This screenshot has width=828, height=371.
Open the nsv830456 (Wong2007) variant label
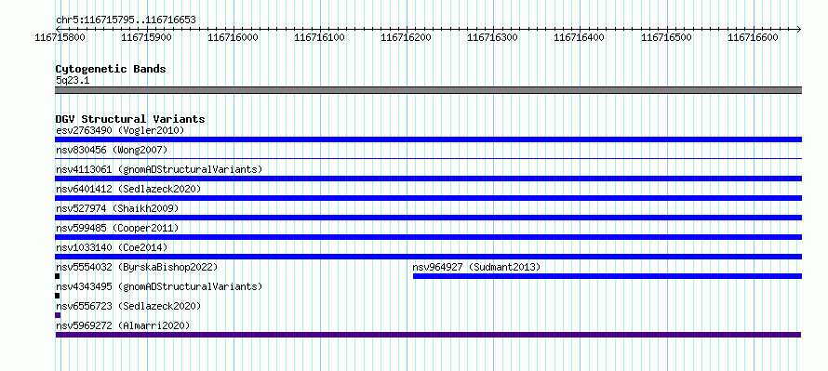click(x=112, y=150)
